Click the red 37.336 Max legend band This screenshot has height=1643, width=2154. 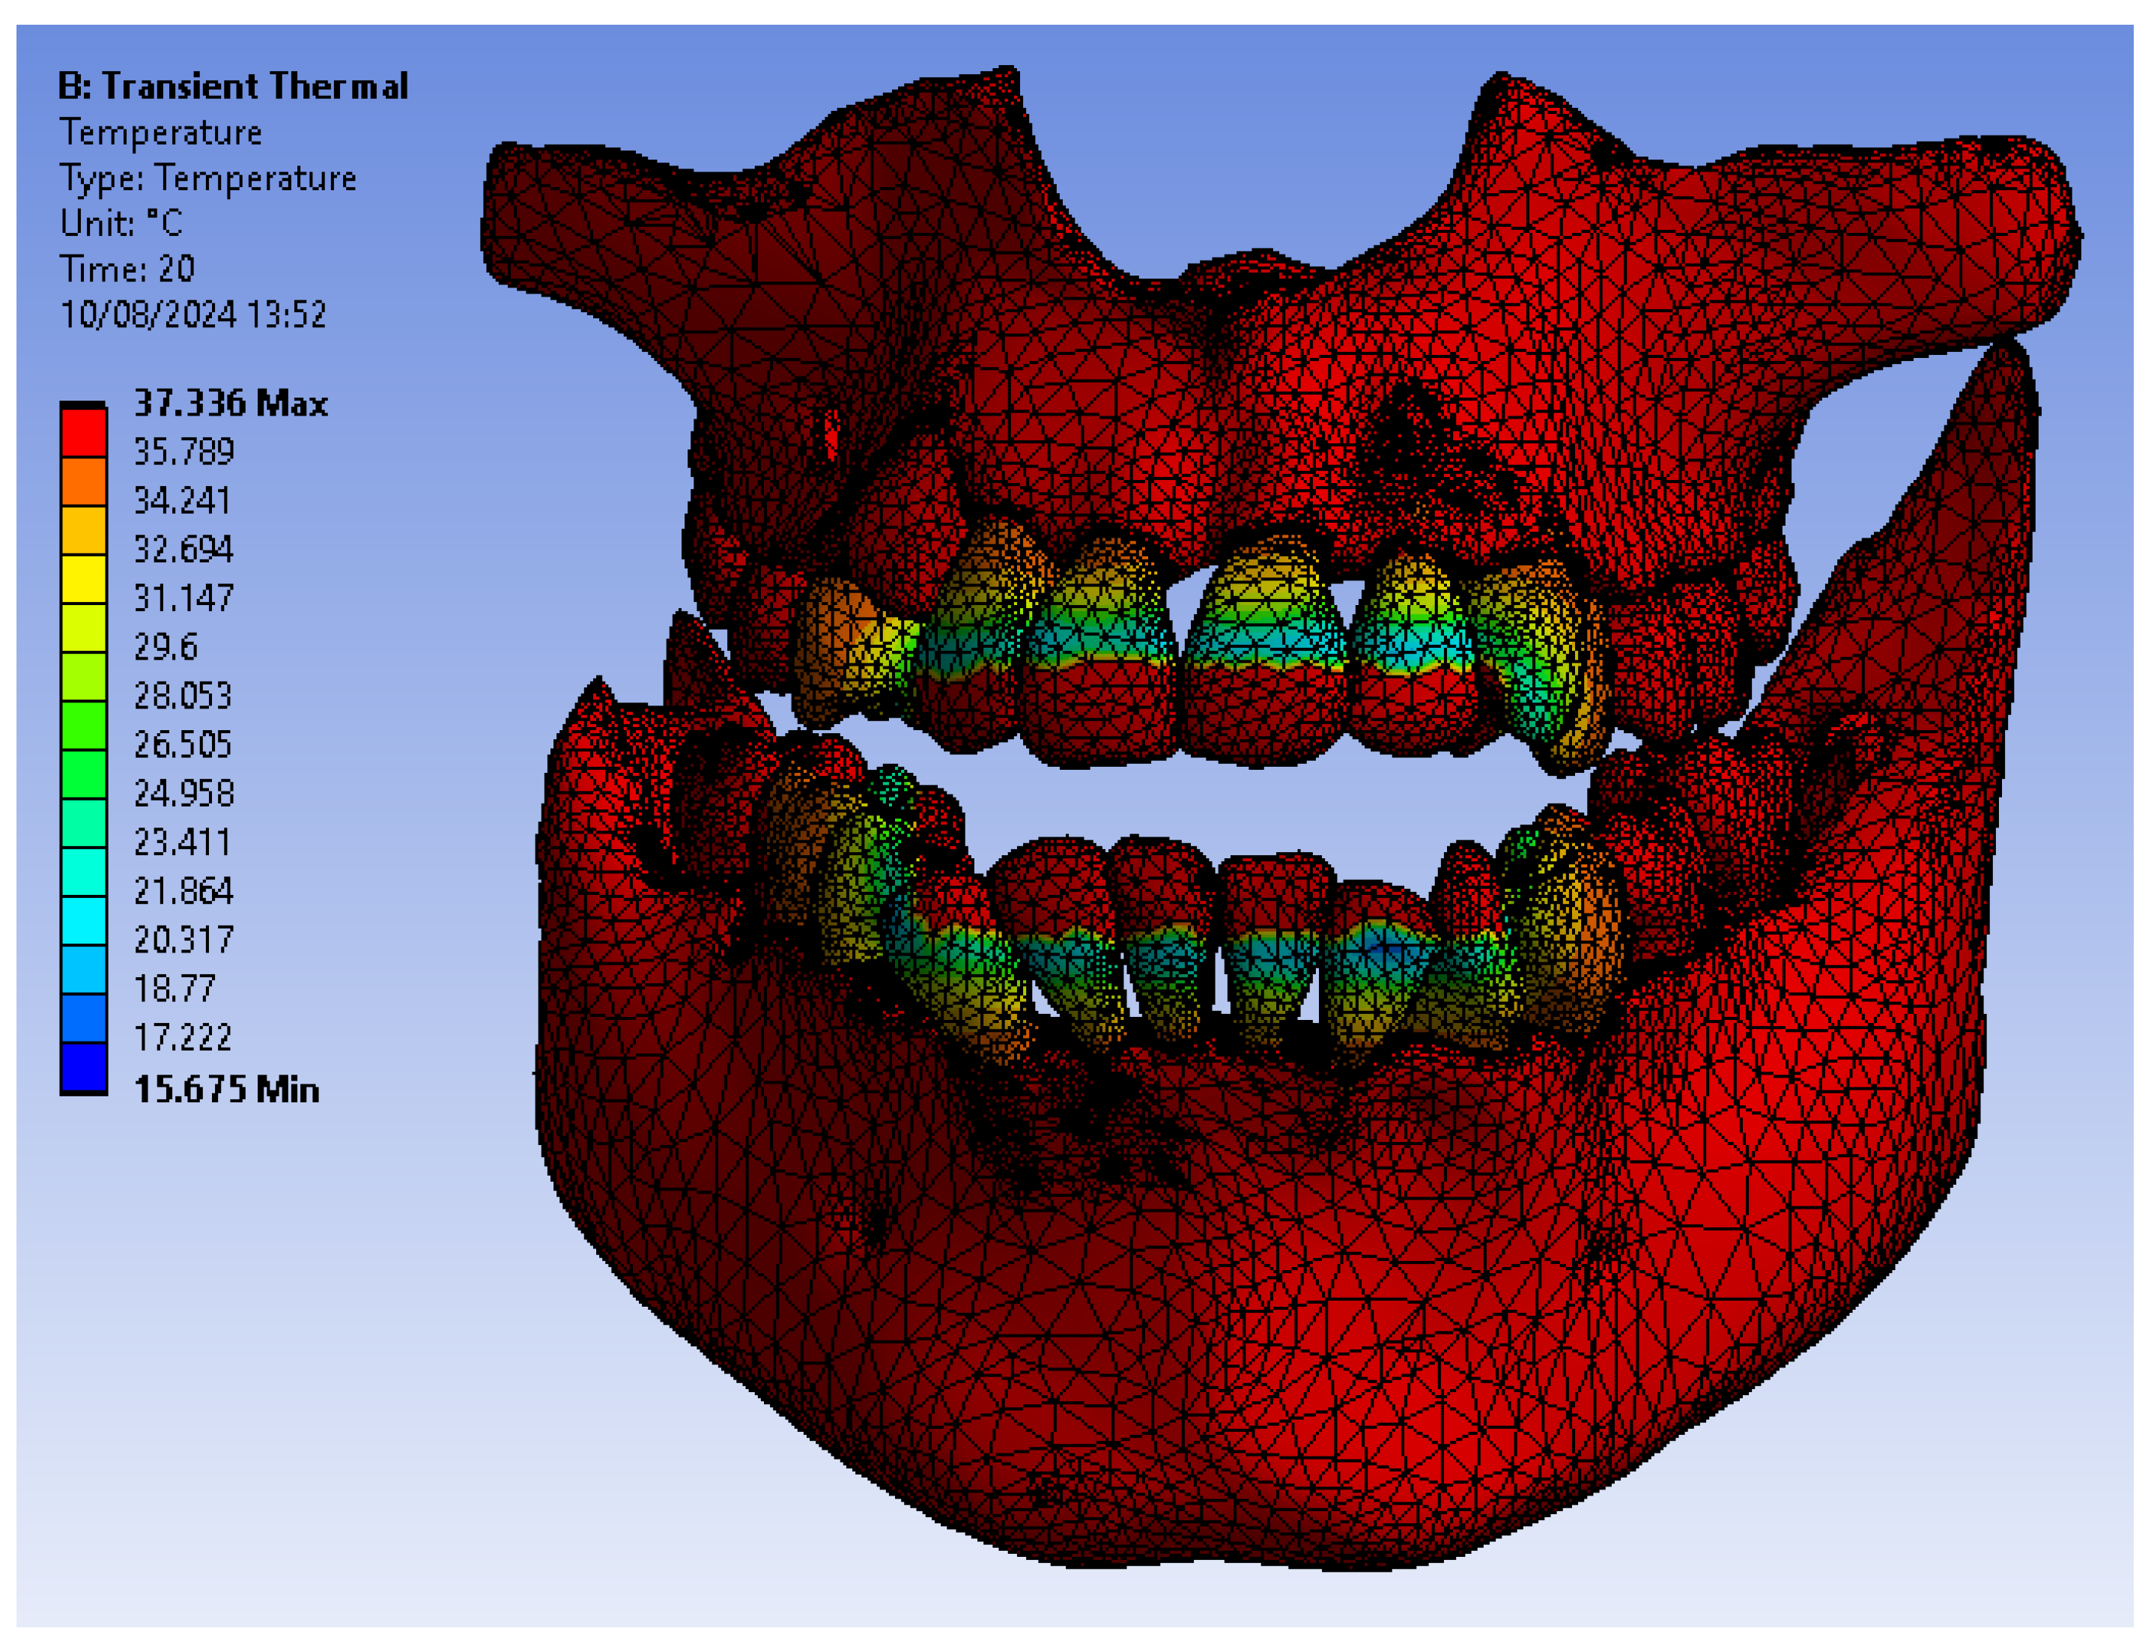(x=84, y=434)
